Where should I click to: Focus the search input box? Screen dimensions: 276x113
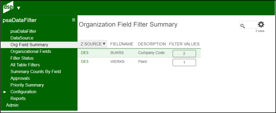(249, 25)
